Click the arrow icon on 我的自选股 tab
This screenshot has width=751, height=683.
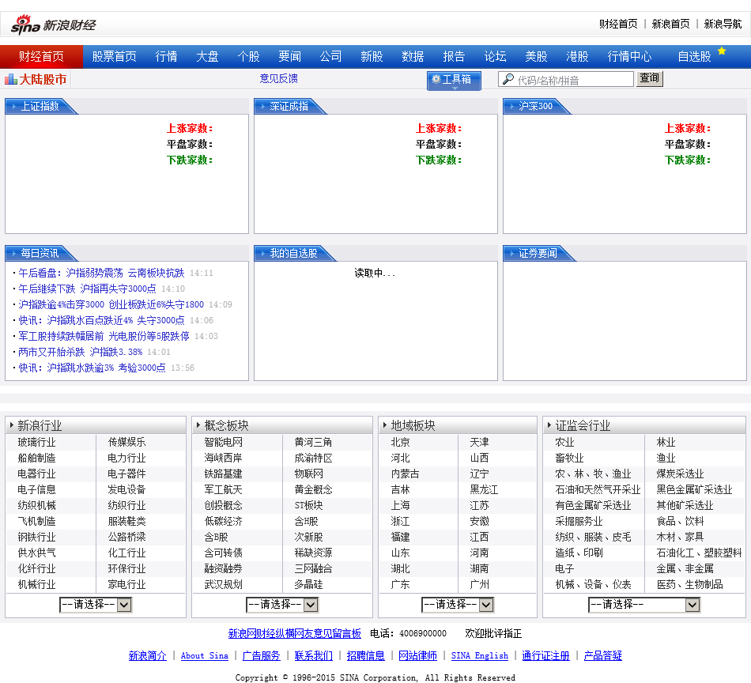263,254
